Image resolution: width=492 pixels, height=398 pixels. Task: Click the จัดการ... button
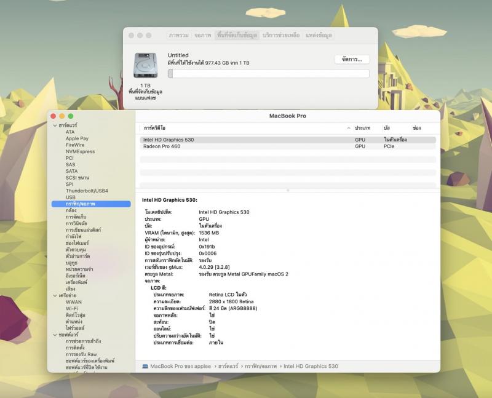coord(352,59)
